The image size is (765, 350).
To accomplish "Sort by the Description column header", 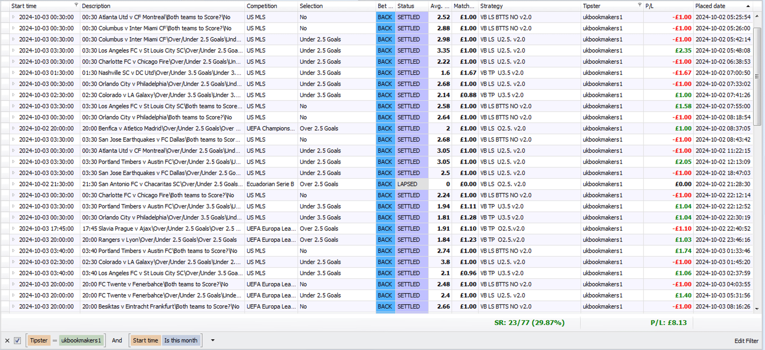I will tap(162, 6).
